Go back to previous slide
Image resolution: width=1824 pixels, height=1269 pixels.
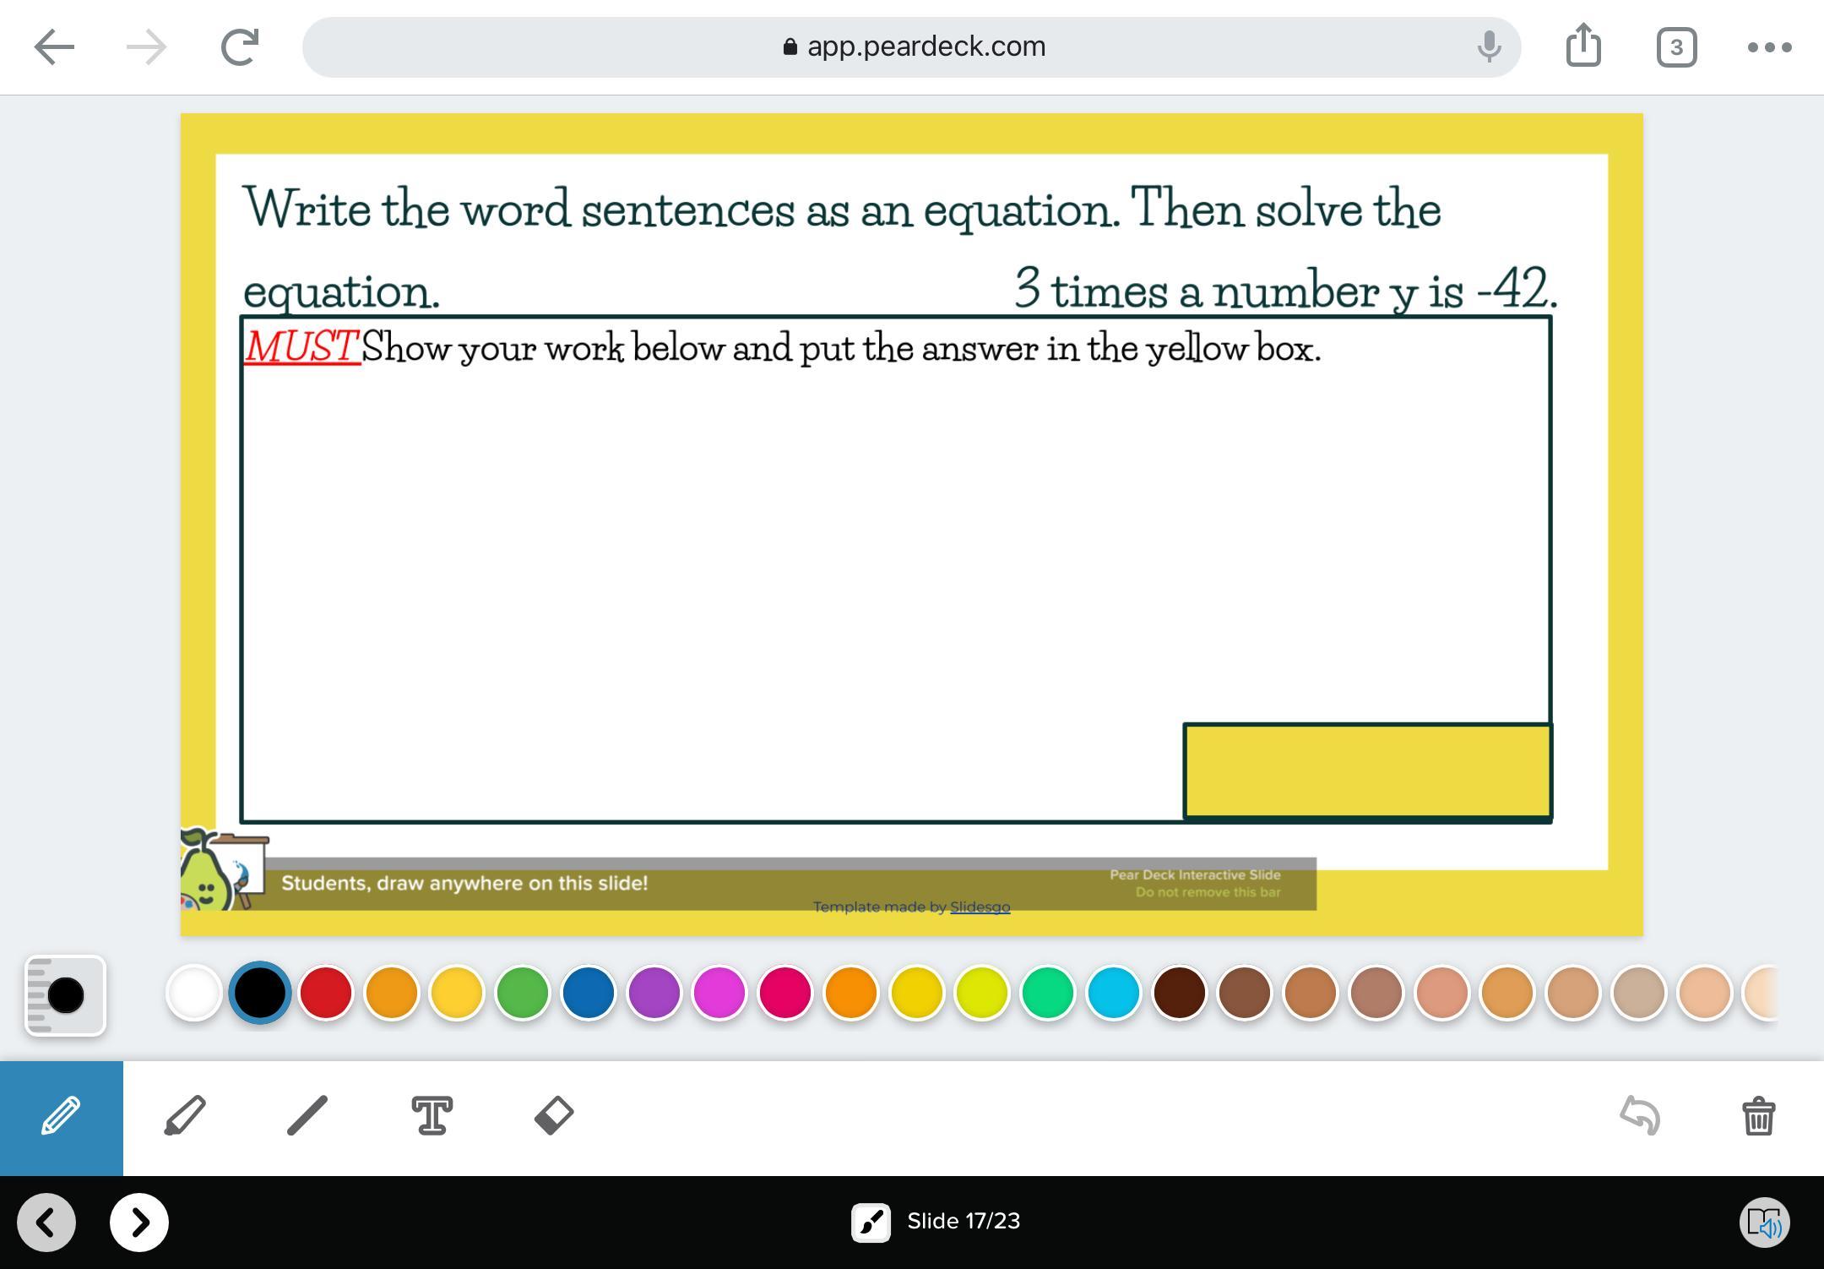tap(46, 1223)
